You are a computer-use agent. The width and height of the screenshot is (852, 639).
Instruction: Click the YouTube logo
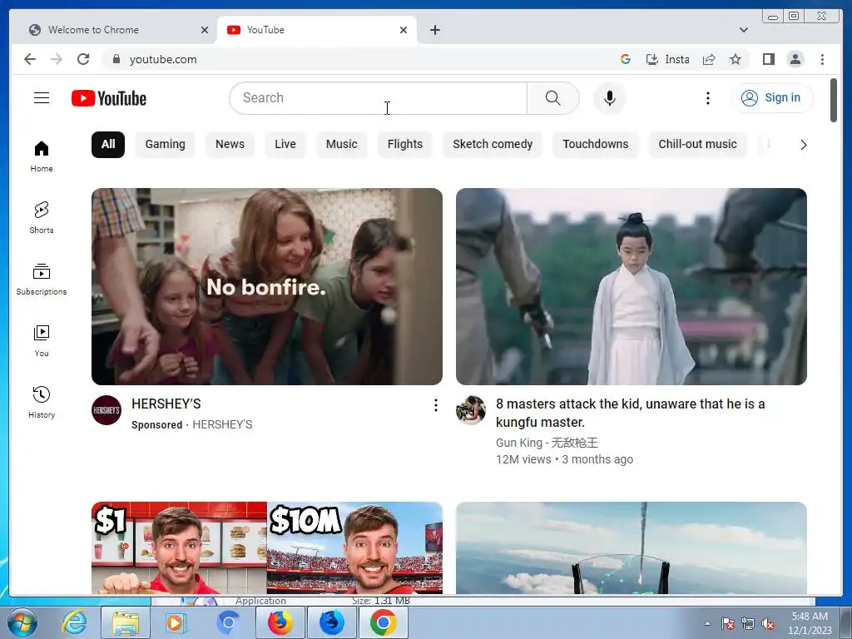109,98
